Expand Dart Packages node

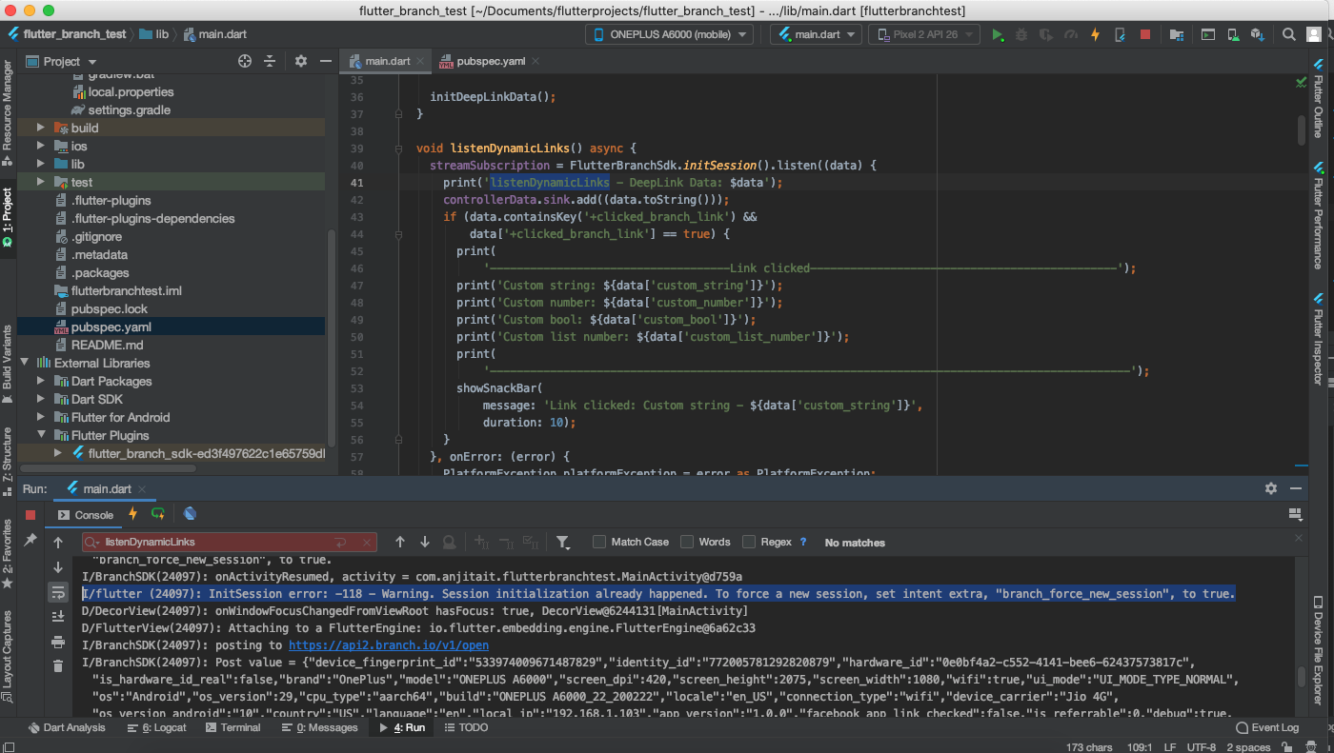[x=41, y=381]
